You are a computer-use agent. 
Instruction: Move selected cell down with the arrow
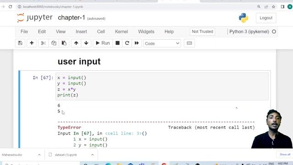86,43
